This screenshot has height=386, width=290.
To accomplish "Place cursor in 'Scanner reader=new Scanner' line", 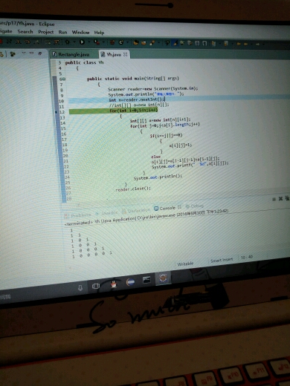I will click(153, 88).
